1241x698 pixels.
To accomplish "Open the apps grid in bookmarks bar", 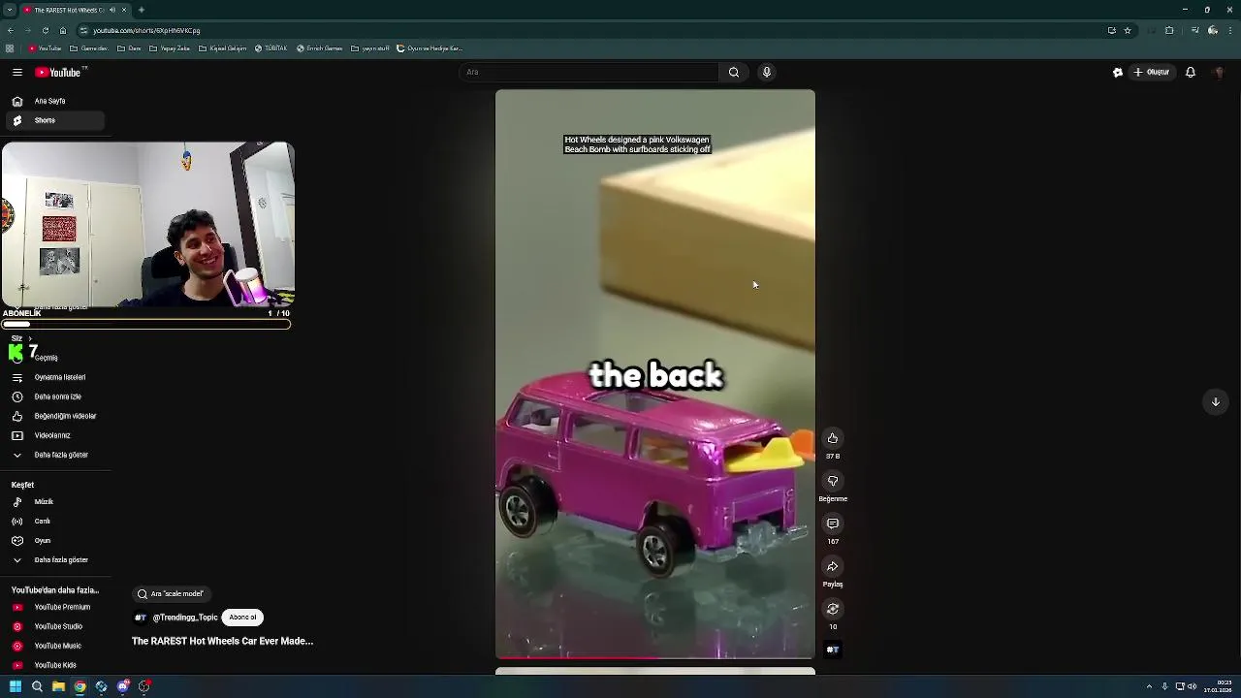I will coord(10,48).
